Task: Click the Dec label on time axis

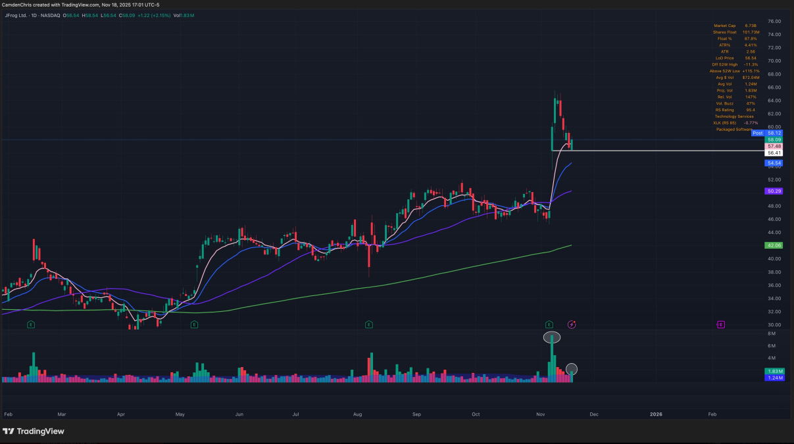Action: coord(594,414)
